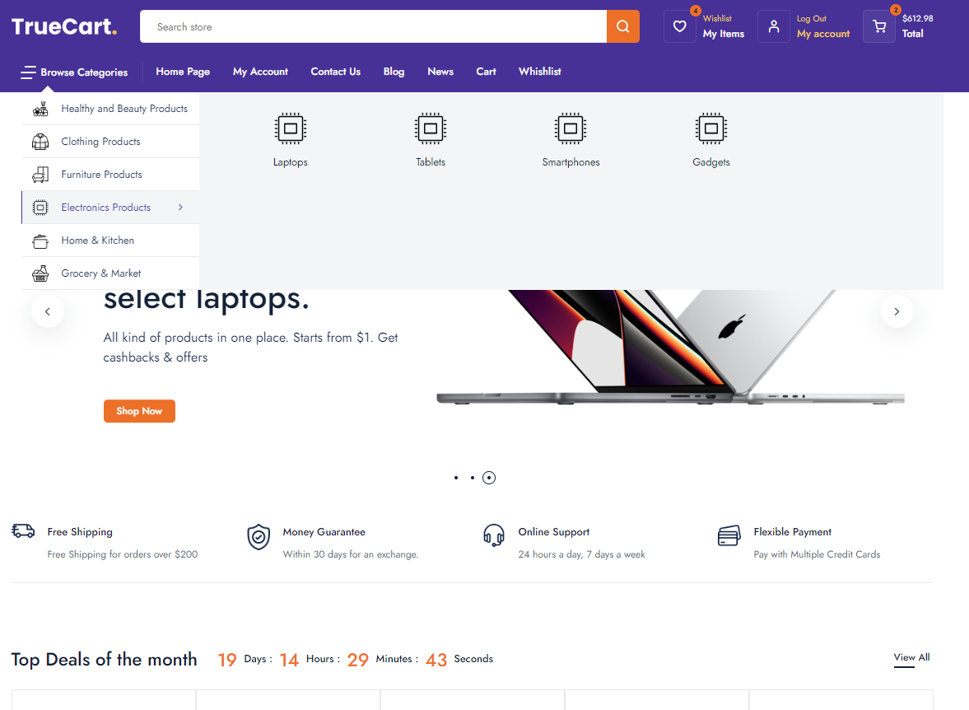
Task: Select the Laptops category icon
Action: click(291, 128)
